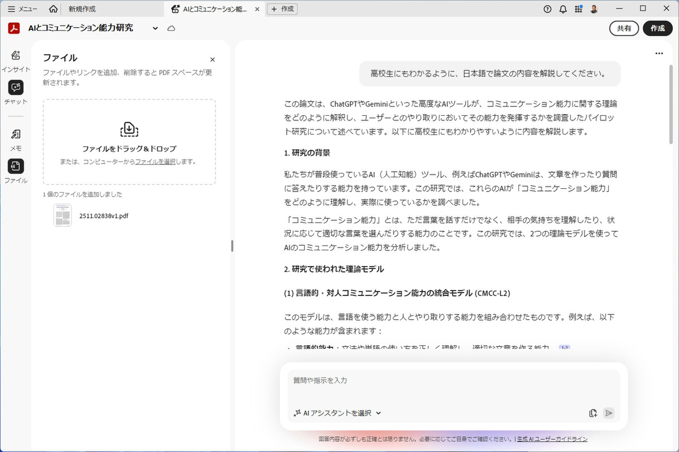Click the send message arrow icon
Screen dimensions: 679x452
click(609, 413)
